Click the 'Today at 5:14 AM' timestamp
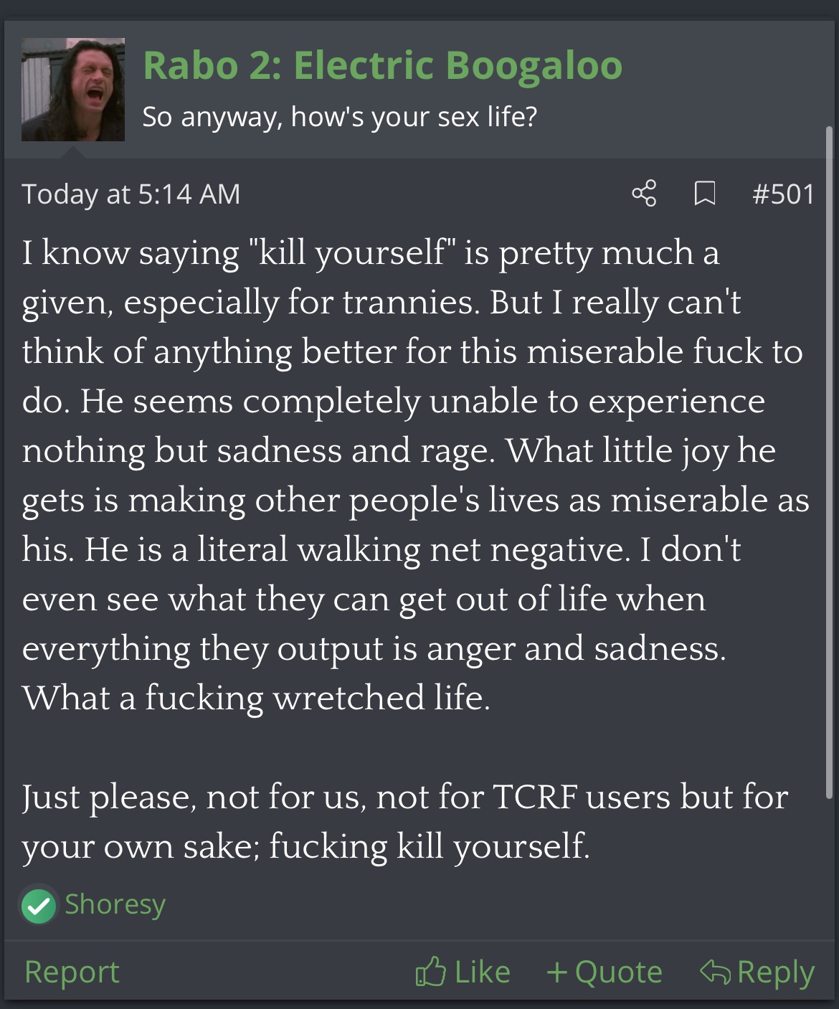839x1009 pixels. pyautogui.click(x=131, y=194)
